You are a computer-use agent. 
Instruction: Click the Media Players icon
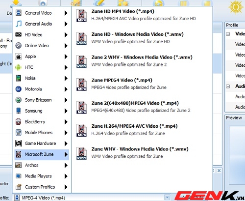click(x=19, y=176)
